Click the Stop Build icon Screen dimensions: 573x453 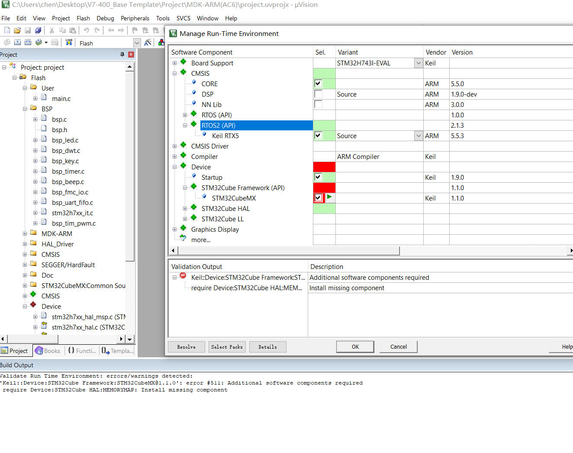coord(55,42)
